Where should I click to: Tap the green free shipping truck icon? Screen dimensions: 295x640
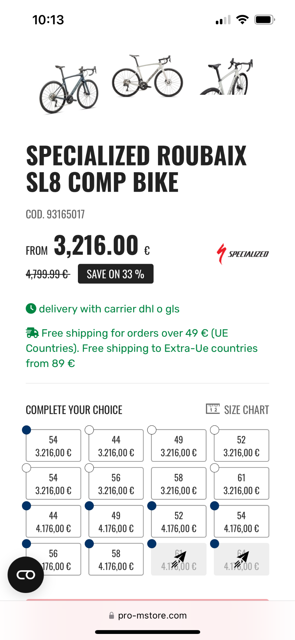point(32,333)
